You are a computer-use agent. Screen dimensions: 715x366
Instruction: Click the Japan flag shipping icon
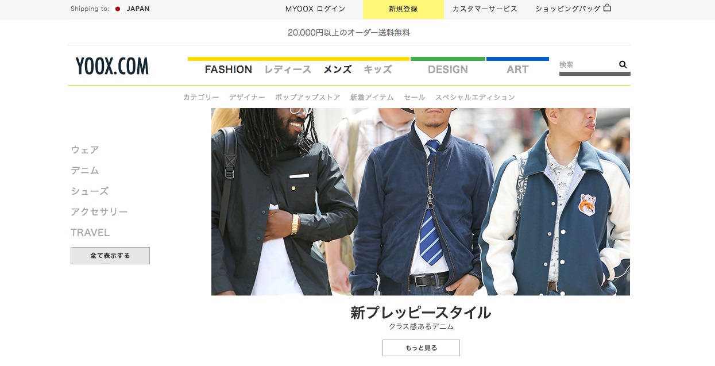(118, 9)
